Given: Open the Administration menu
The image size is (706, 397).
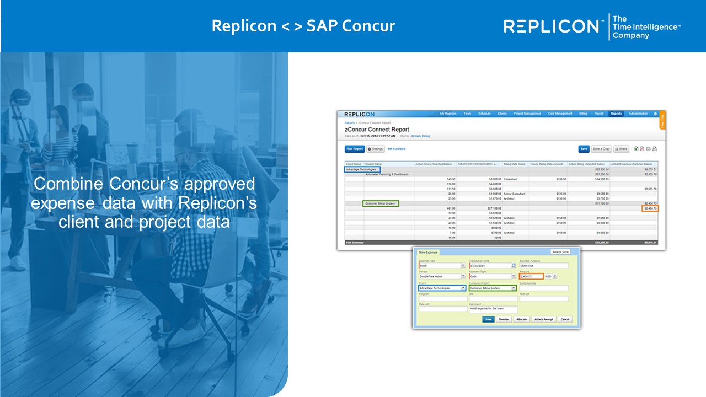Looking at the screenshot, I should tap(638, 114).
